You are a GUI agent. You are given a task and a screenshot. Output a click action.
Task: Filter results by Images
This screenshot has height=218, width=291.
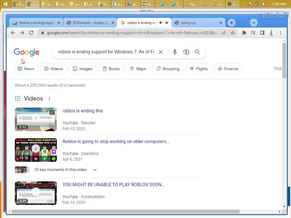(x=83, y=69)
